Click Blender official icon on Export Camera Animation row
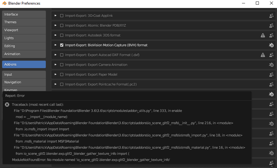This screenshot has height=168, width=277. pyautogui.click(x=271, y=65)
